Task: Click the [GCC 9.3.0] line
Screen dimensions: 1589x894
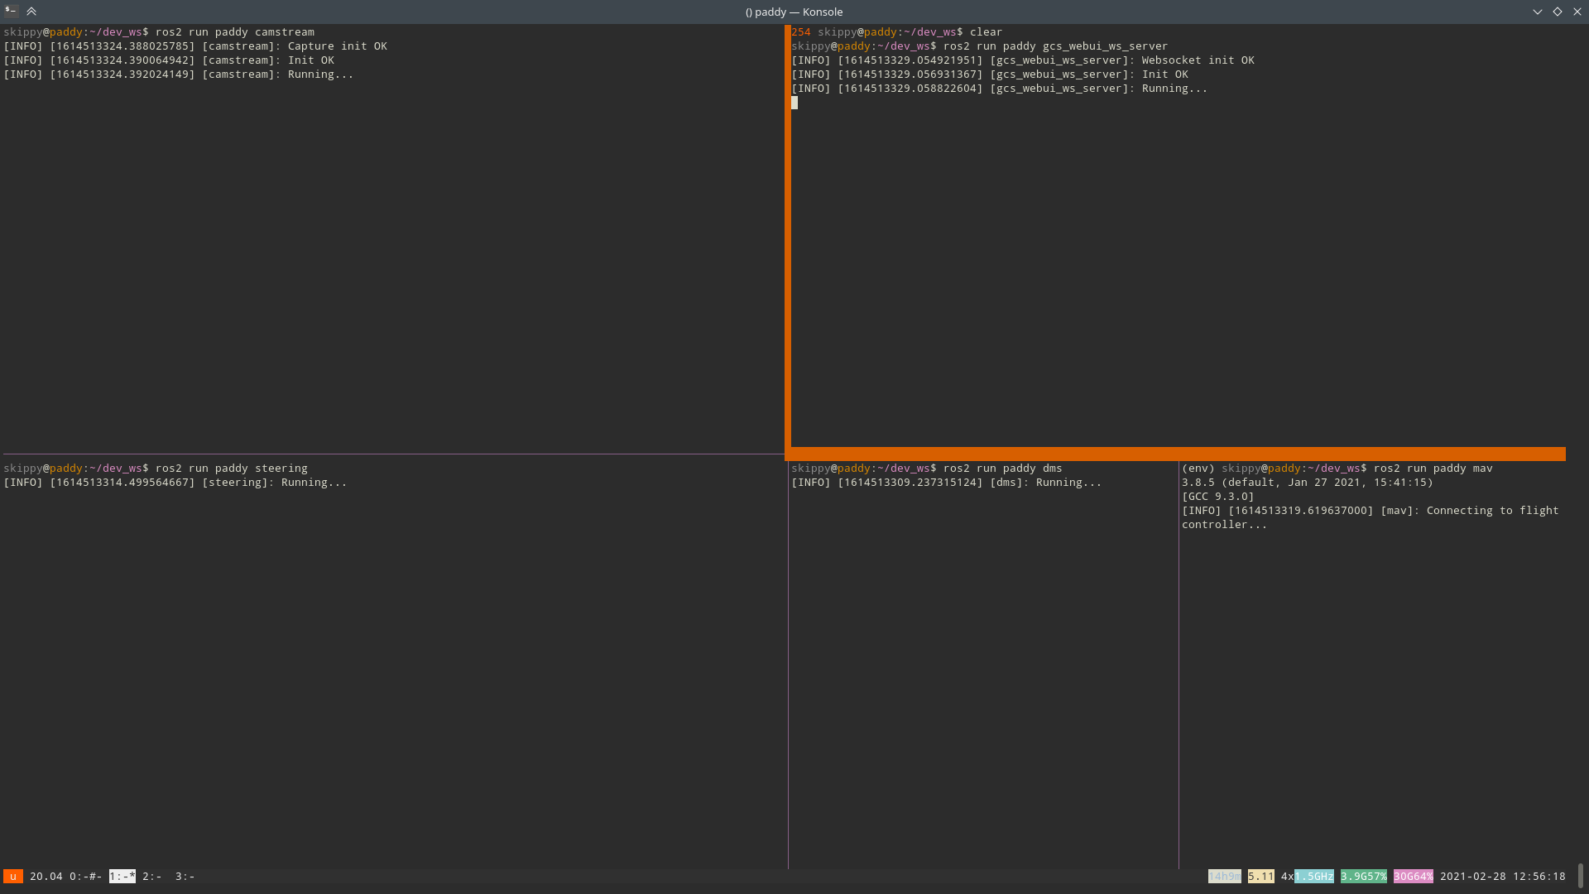Action: point(1218,497)
